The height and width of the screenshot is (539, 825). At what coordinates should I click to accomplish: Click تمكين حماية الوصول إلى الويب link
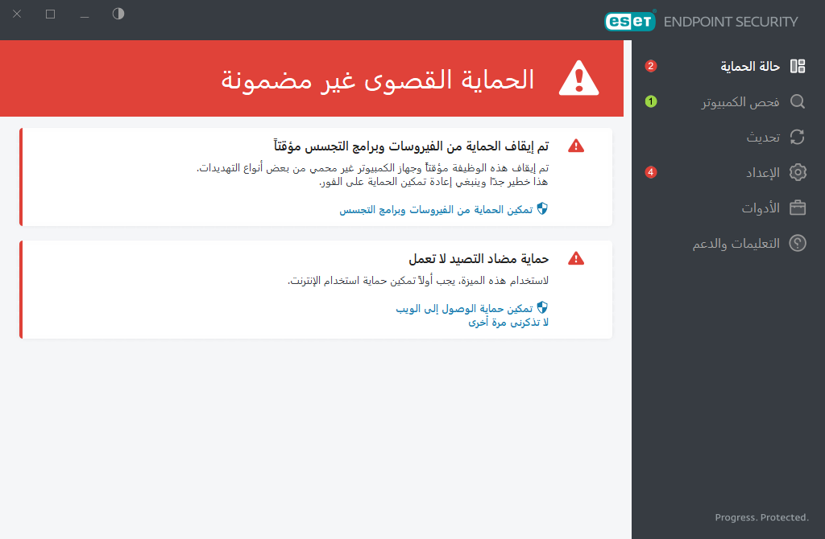tap(467, 308)
